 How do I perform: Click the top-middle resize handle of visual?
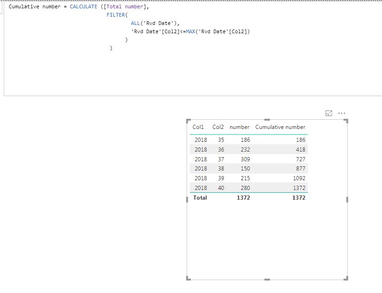[x=267, y=120]
